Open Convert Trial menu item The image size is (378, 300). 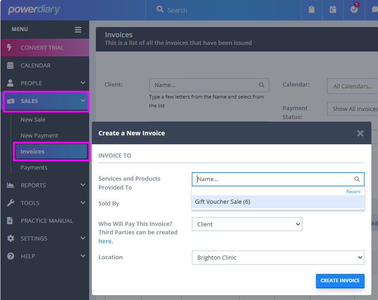coord(45,47)
